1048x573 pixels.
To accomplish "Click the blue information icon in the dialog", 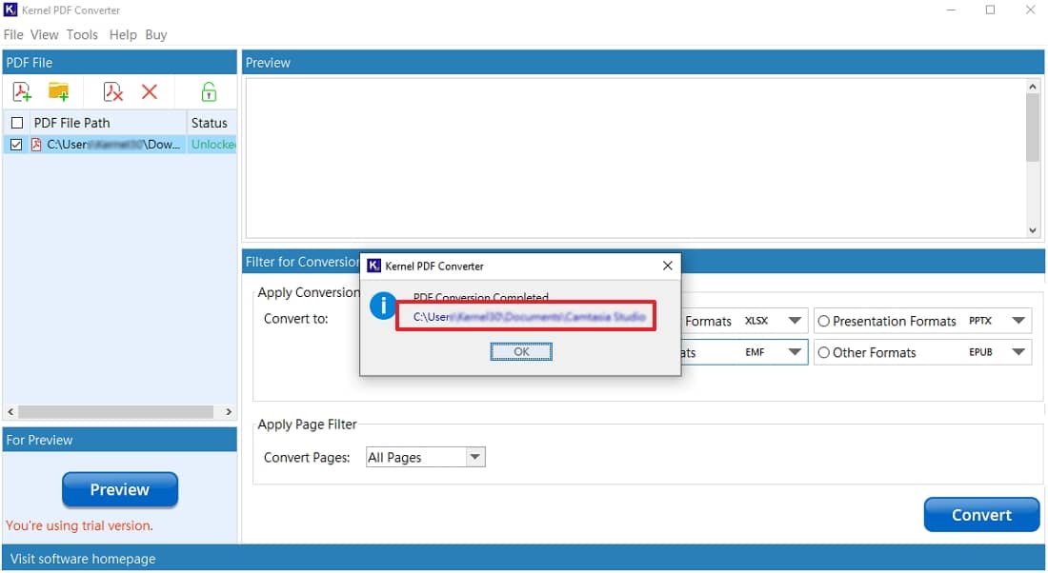I will [x=383, y=306].
